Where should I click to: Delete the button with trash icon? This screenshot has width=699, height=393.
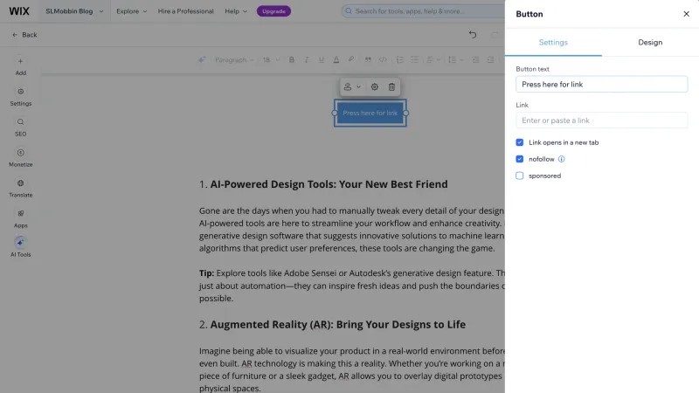coord(391,86)
